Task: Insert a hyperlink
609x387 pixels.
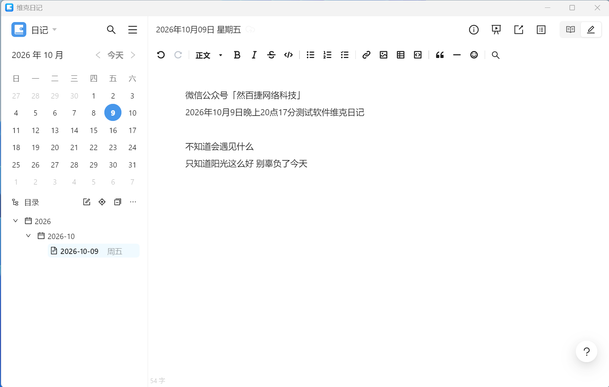Action: [x=366, y=55]
